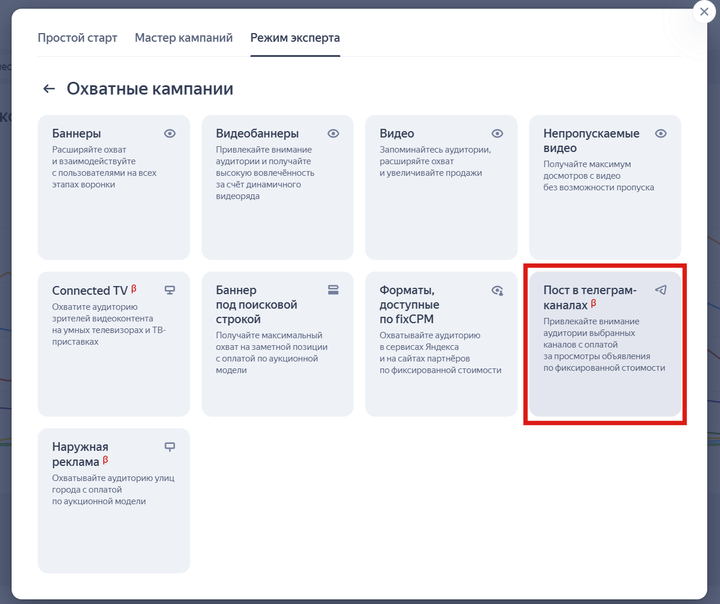Image resolution: width=720 pixels, height=604 pixels.
Task: Click the eye-with-gear icon on Форматы по fixCPM
Action: 497,290
